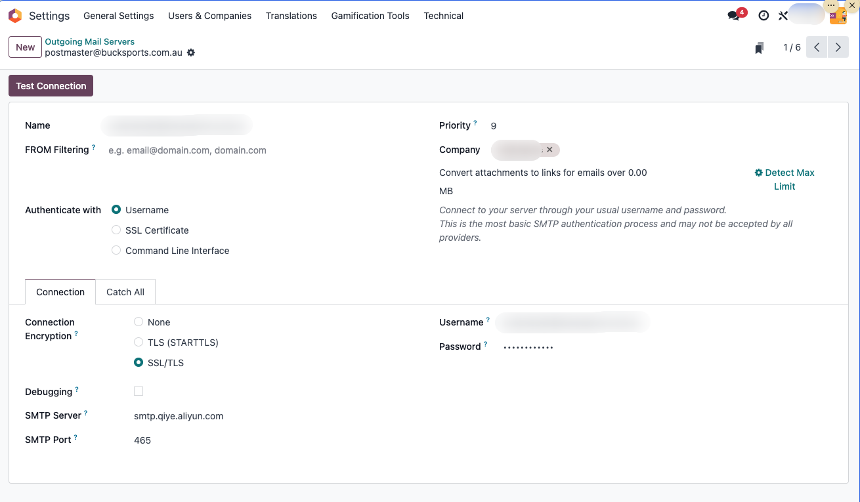Click the bookmark icon near the pager

coord(759,48)
